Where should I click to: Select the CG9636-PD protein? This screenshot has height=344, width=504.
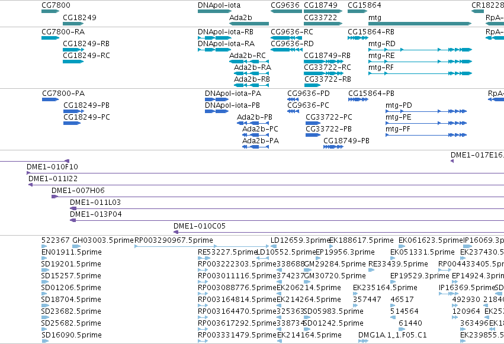coord(293,99)
